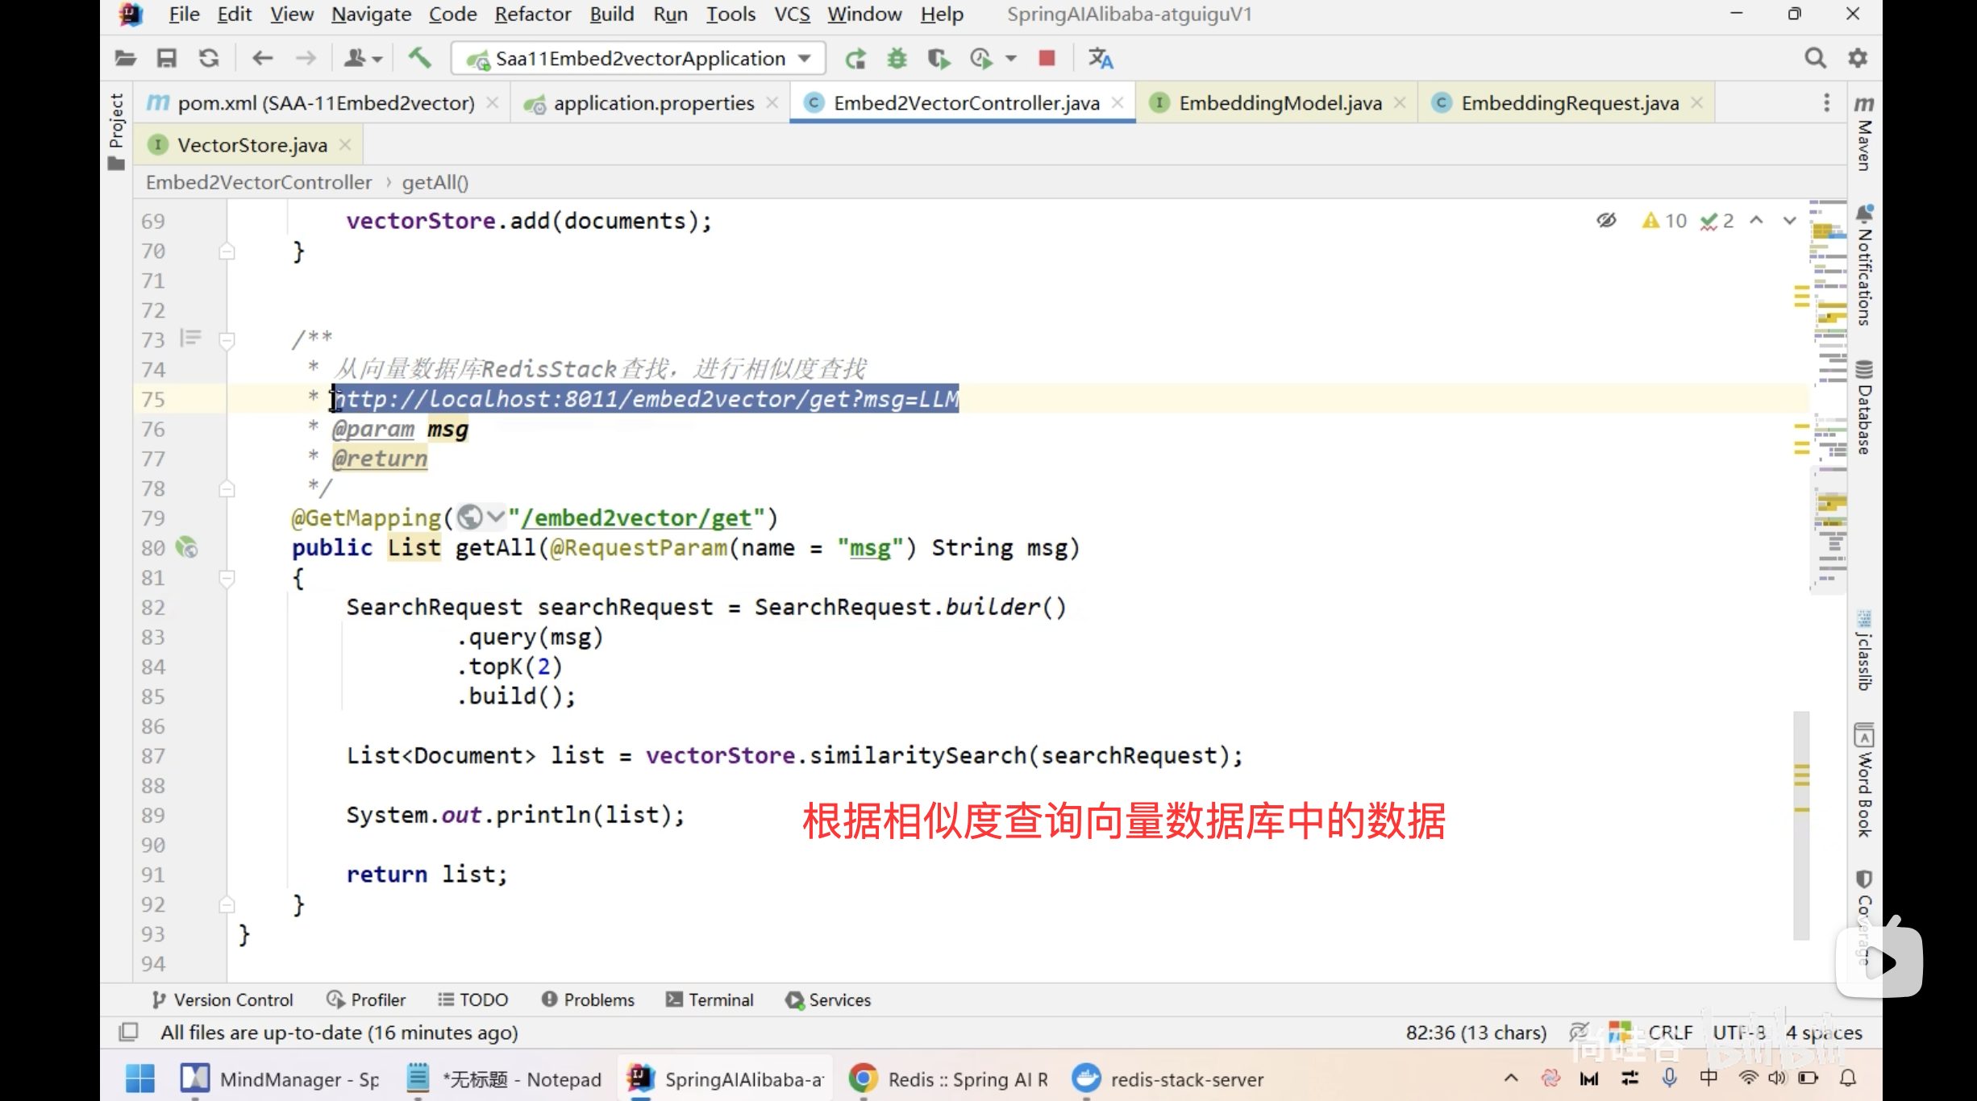Click the Build project hammer icon
1977x1101 pixels.
point(418,58)
